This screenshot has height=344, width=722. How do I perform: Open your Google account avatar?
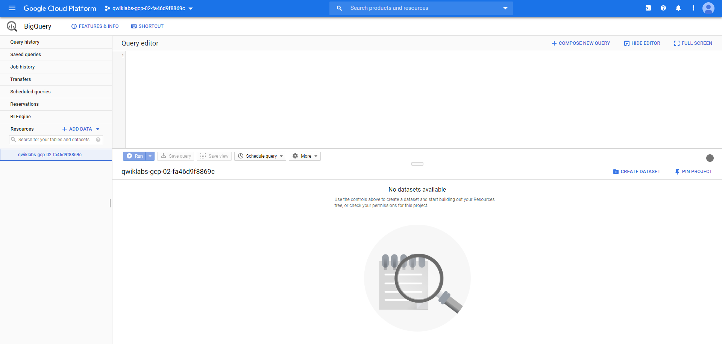tap(708, 8)
